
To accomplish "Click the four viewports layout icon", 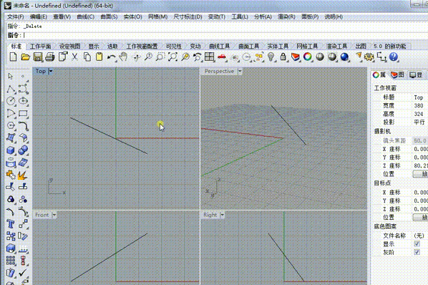I will [210, 57].
